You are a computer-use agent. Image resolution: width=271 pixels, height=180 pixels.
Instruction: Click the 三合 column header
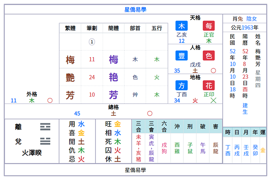pyautogui.click(x=138, y=126)
